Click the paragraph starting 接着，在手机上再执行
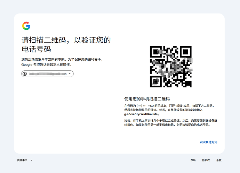 pos(171,123)
